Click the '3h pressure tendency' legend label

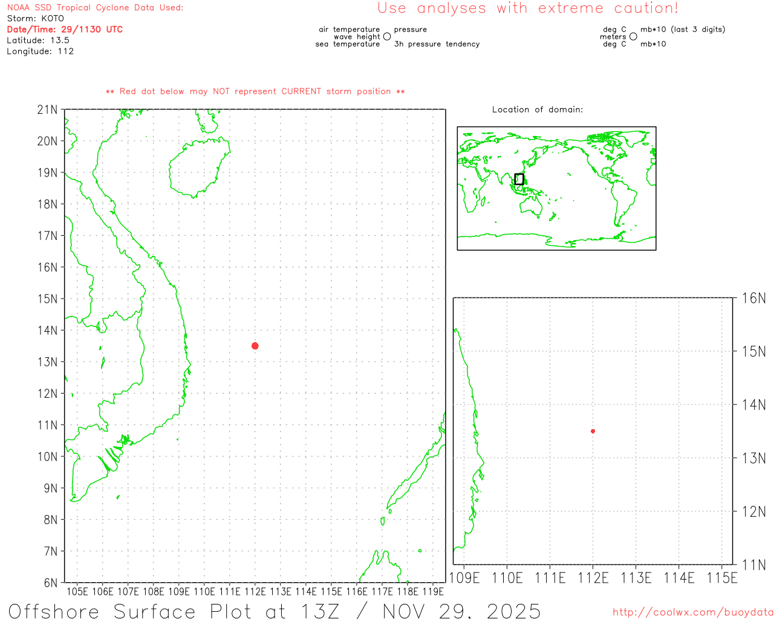437,44
